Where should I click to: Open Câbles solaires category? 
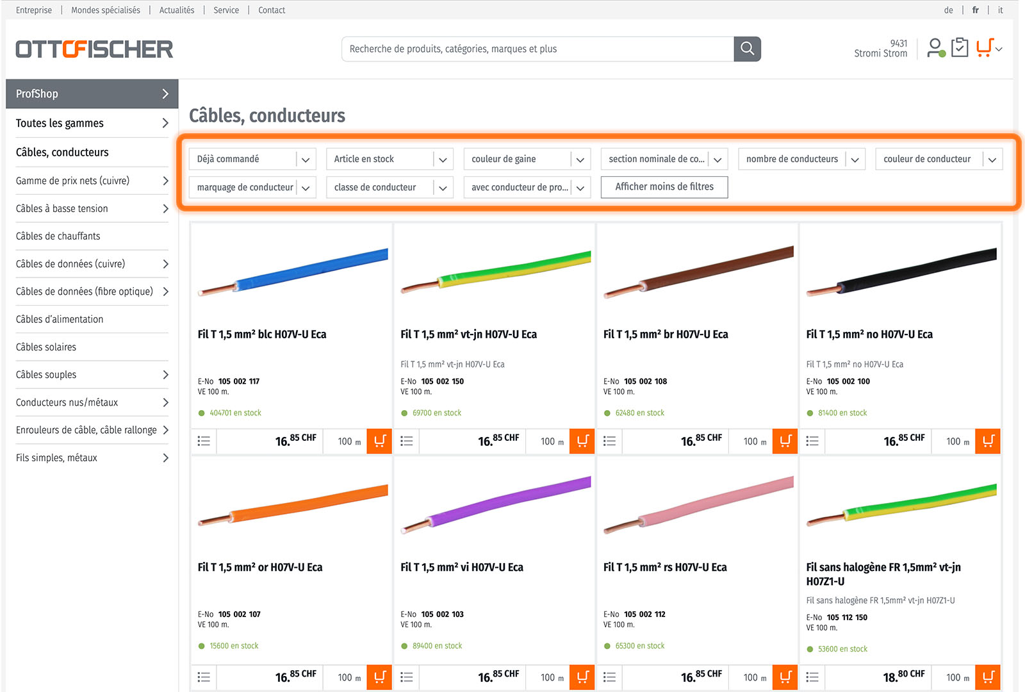[92, 347]
